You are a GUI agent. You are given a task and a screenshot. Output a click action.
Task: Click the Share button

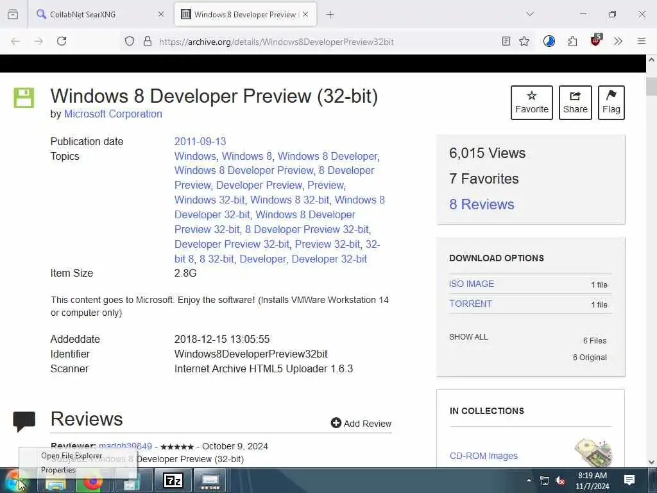[x=575, y=103]
